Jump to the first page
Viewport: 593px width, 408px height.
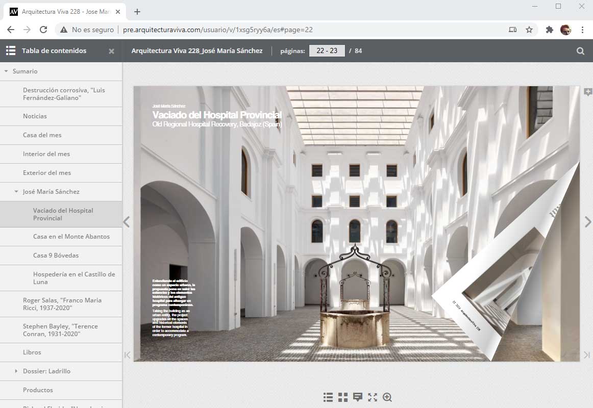coord(128,355)
